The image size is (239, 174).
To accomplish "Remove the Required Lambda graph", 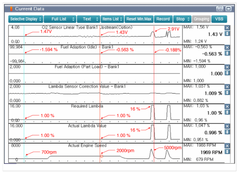I will [x=227, y=106].
